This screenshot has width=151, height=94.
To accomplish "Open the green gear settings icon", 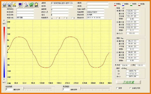I will pos(31,5).
